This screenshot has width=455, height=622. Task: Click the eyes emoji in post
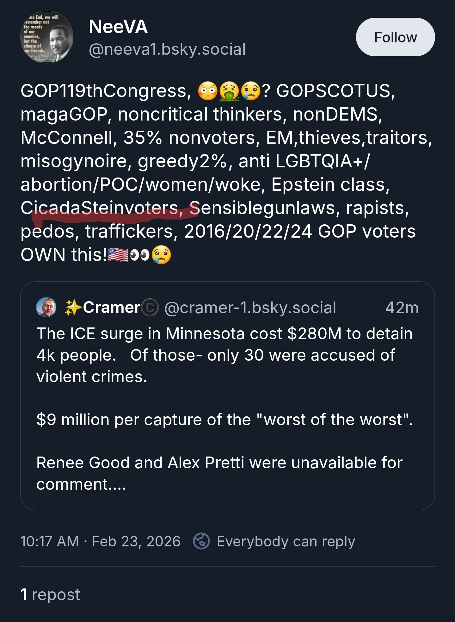click(x=140, y=255)
